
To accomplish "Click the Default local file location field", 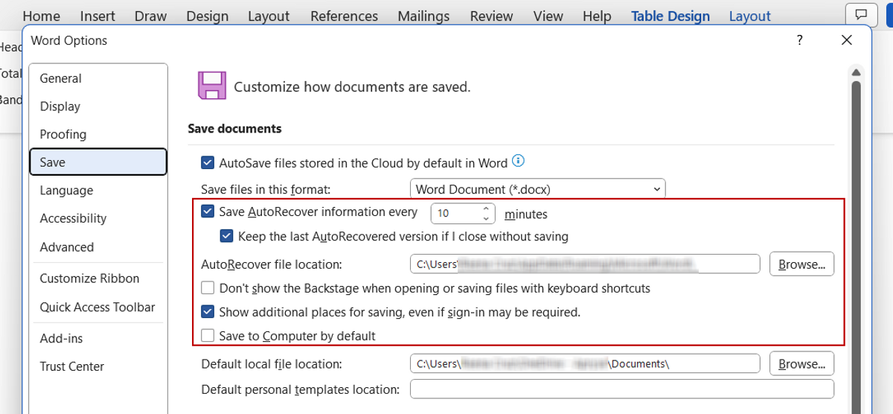I will tap(585, 363).
